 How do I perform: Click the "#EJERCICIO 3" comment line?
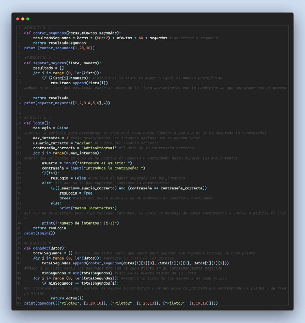coord(37,118)
